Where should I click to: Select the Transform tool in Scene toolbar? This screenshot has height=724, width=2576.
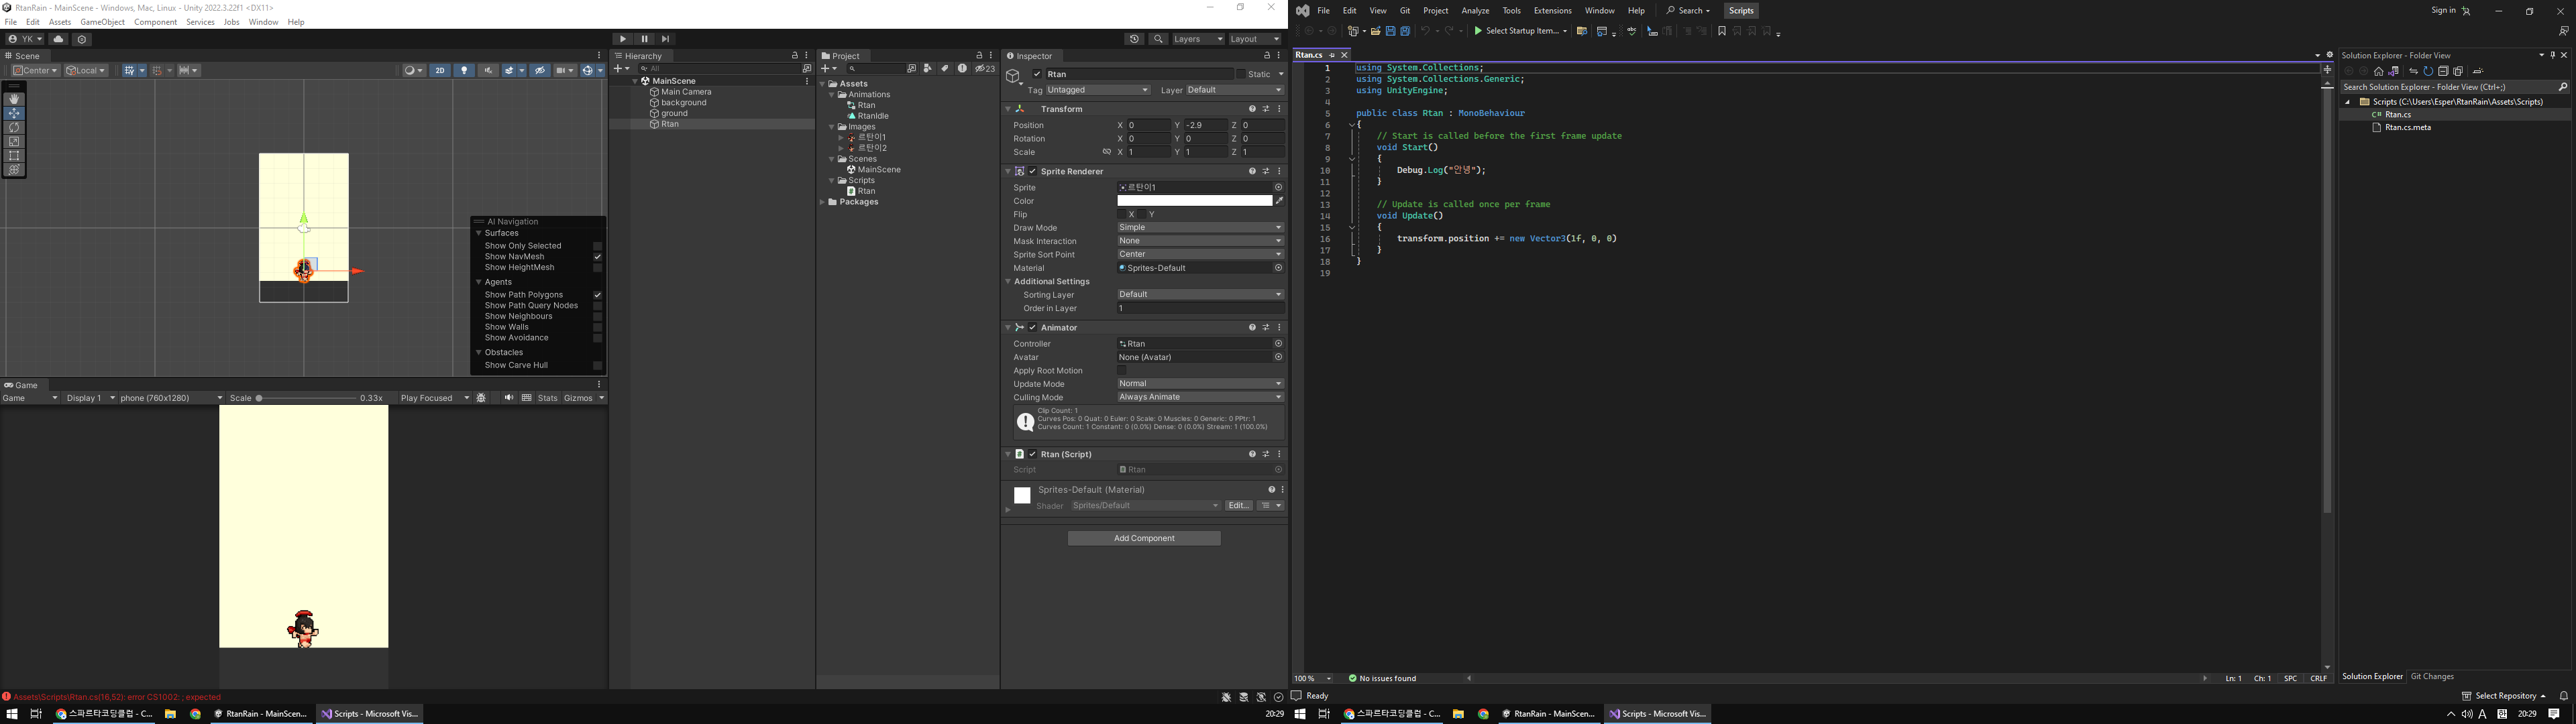[x=14, y=169]
